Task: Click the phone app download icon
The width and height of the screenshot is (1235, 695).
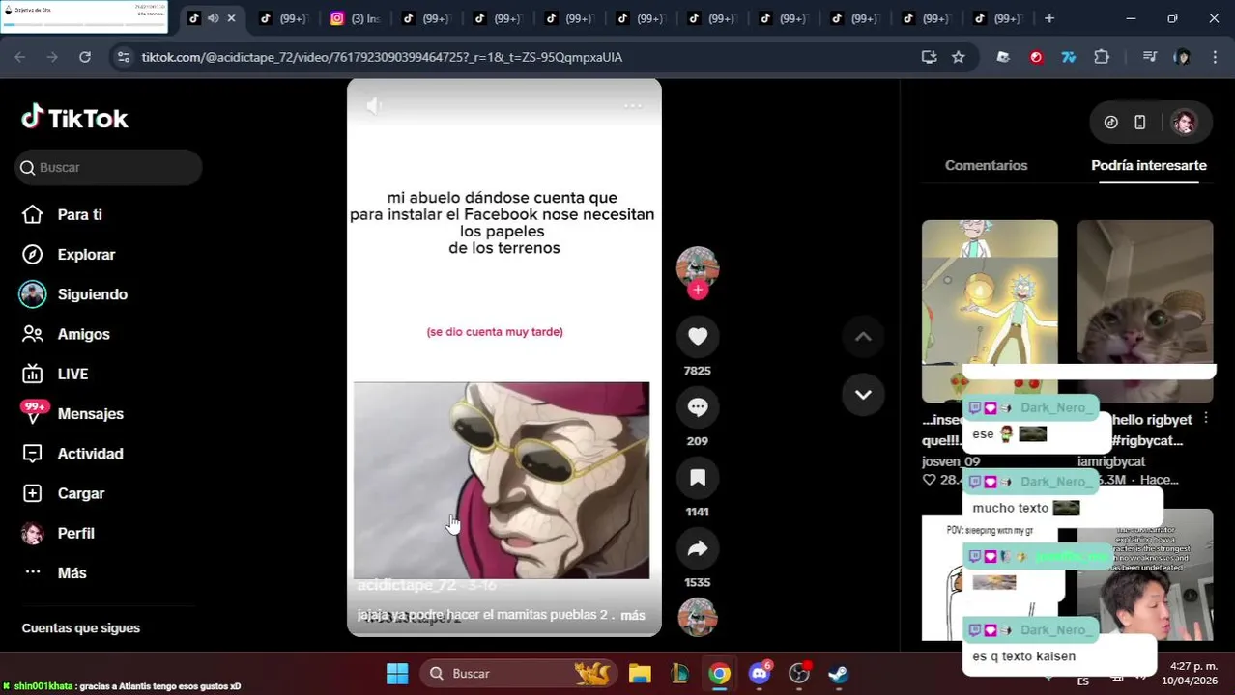Action: [x=1140, y=123]
